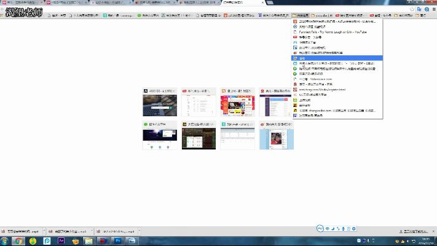
Task: Click the show all downloads link
Action: tap(415, 231)
